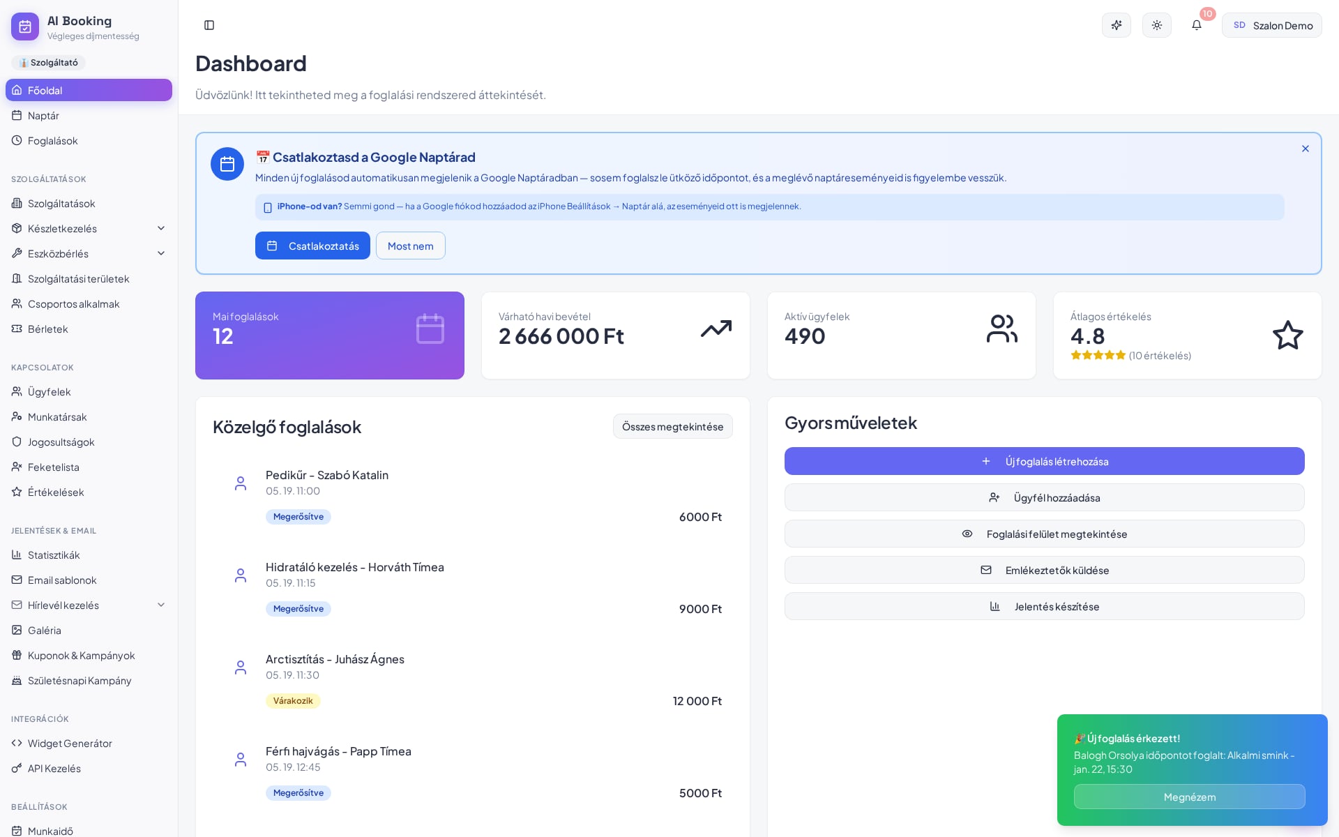This screenshot has width=1339, height=837.
Task: Click the blue calendar icon in banner
Action: pos(227,164)
